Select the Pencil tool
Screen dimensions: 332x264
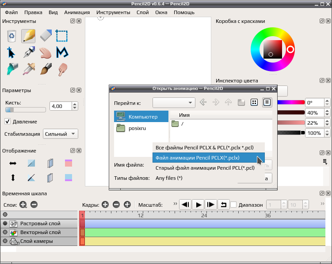coord(28,36)
